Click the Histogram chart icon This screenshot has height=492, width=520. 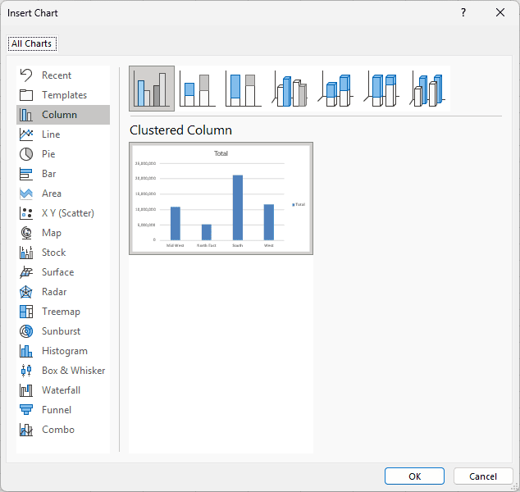pos(26,351)
